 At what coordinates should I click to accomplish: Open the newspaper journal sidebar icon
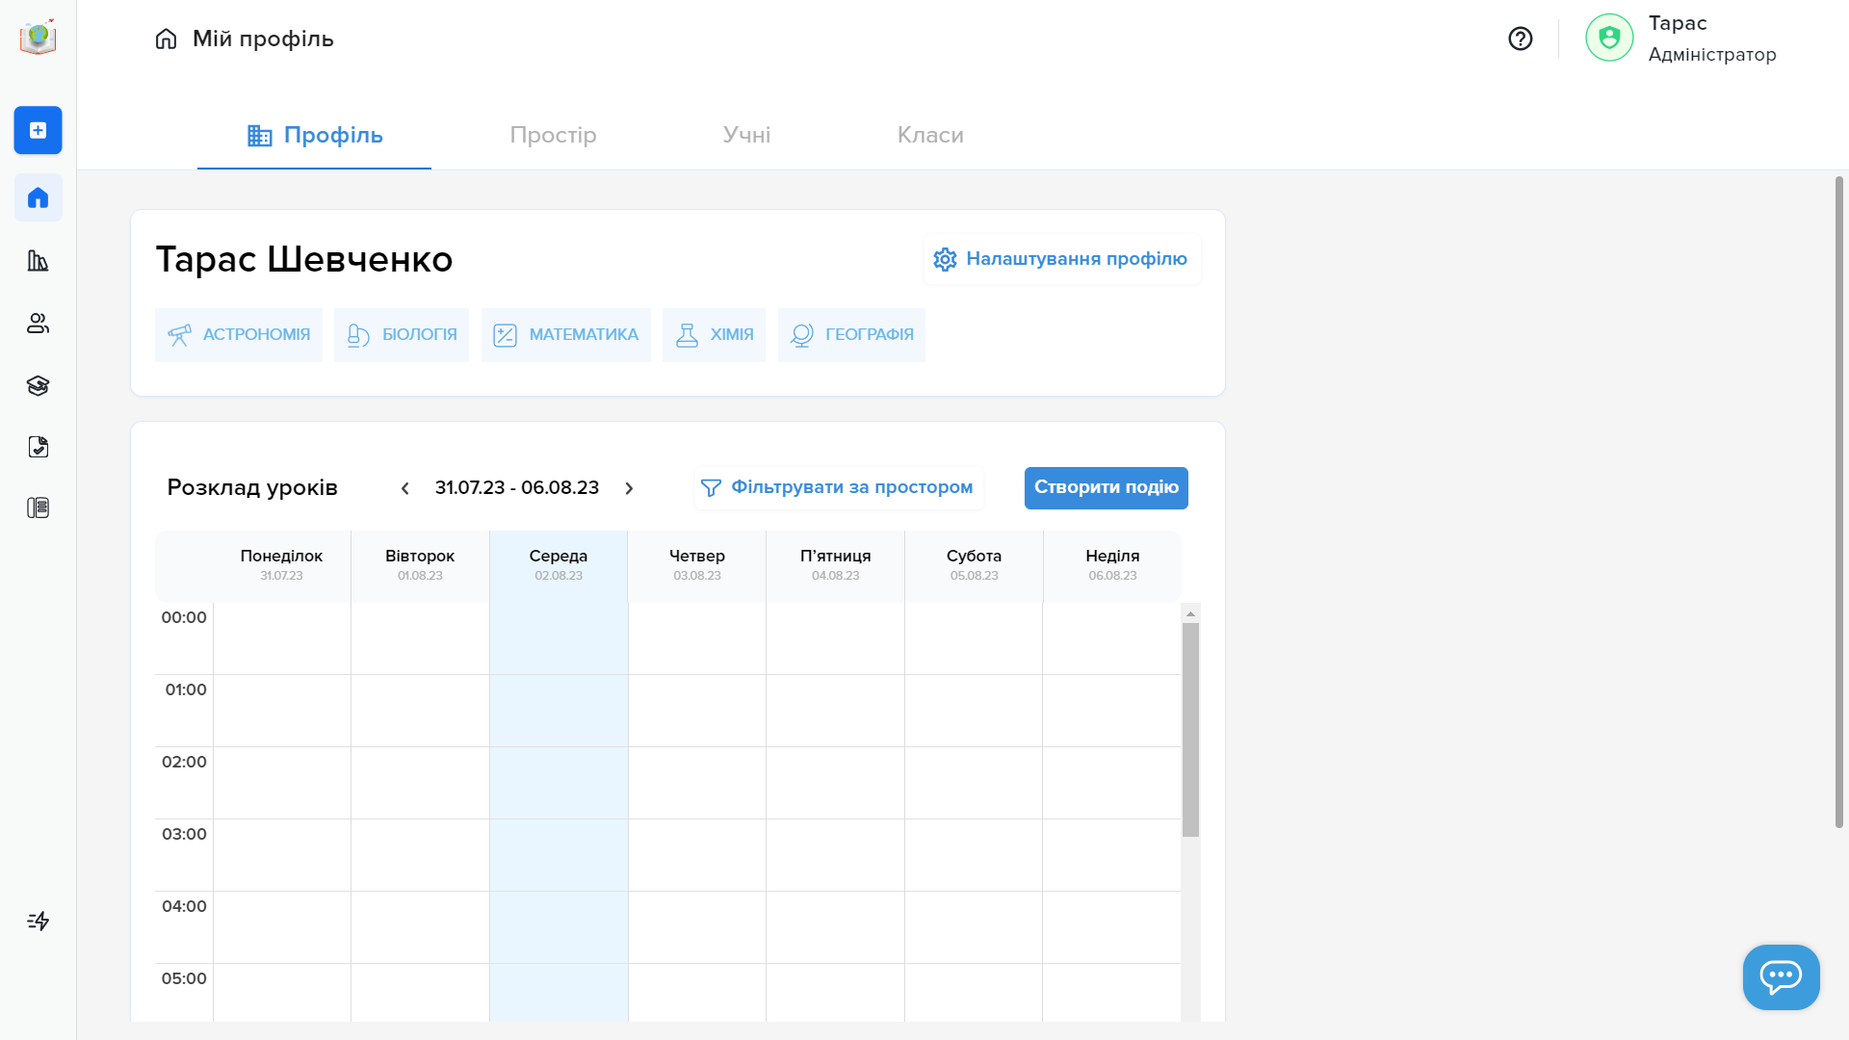click(38, 507)
